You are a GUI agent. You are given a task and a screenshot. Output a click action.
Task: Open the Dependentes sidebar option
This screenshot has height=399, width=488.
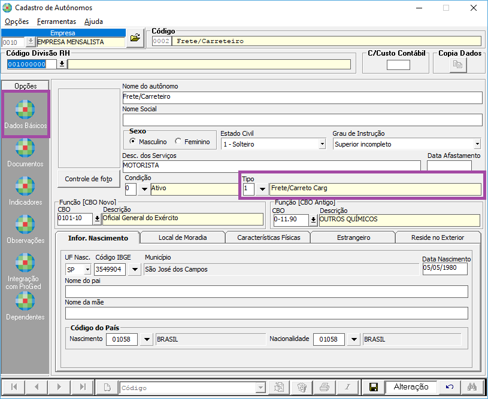[x=25, y=306]
